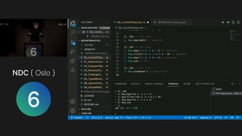Screen dimensions: 242x136
Task: Open the Run and Debug view
Action: (73, 51)
